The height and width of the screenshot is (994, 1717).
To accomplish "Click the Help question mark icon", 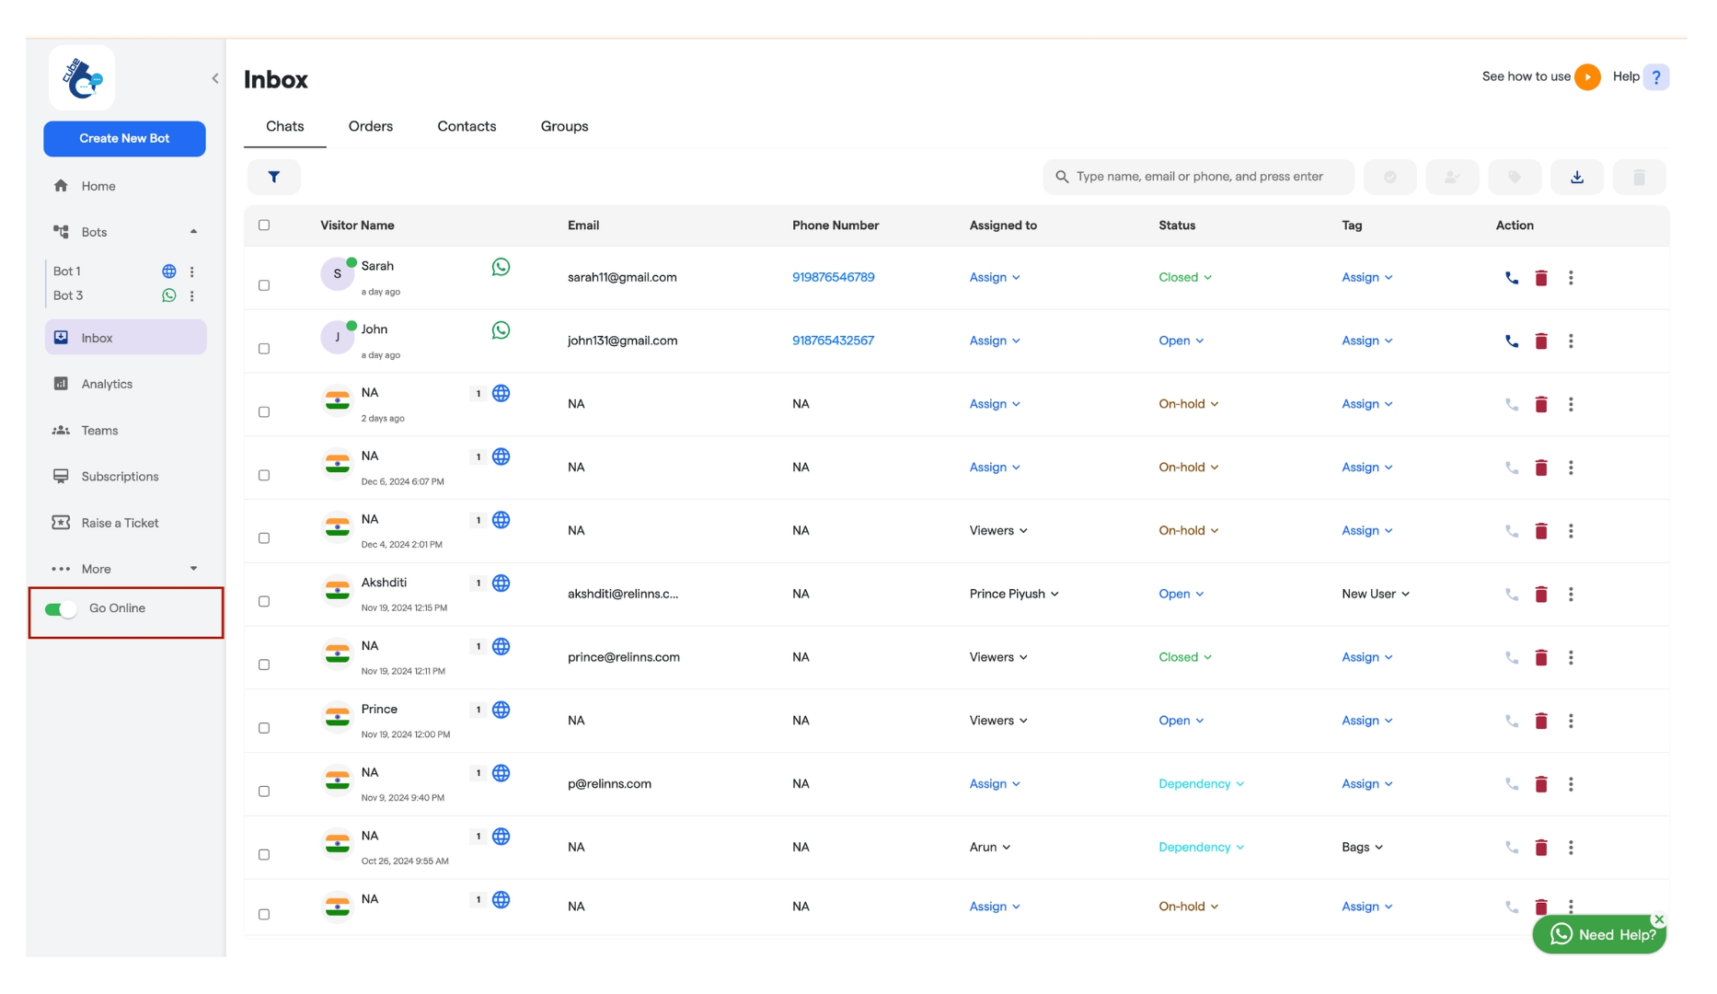I will coord(1656,77).
